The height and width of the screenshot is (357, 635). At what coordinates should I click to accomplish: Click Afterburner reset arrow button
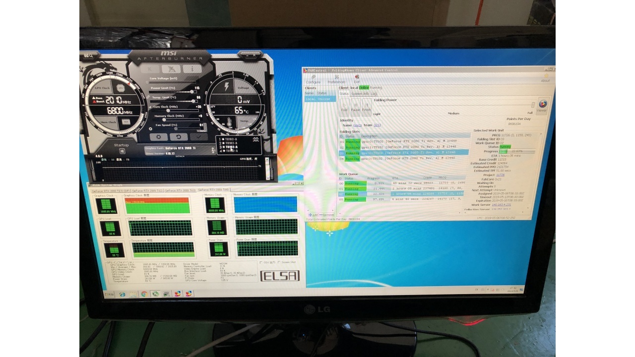point(179,137)
